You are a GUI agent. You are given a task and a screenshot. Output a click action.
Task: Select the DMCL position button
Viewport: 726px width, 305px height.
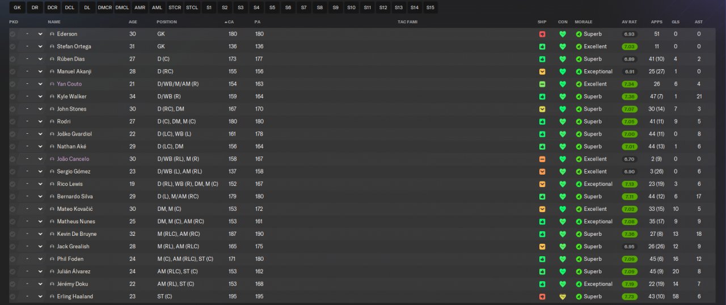[x=122, y=7]
